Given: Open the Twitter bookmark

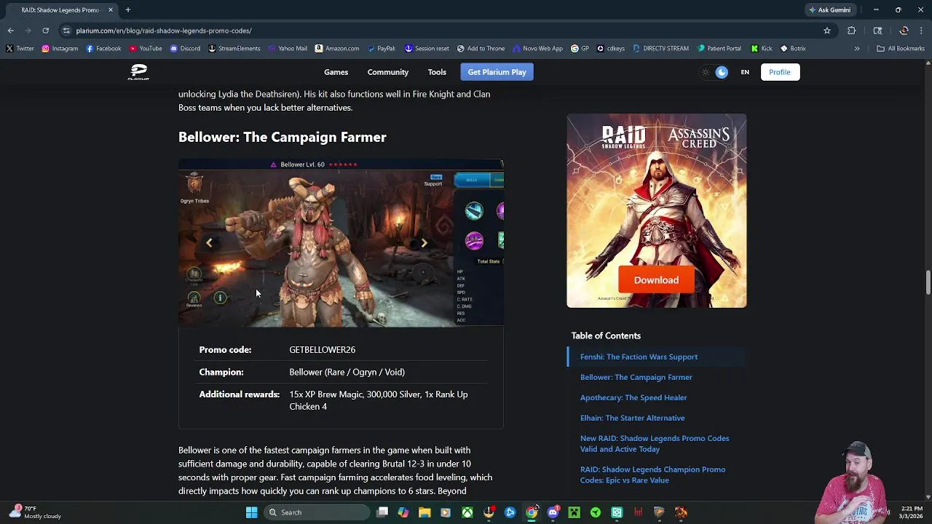Looking at the screenshot, I should click(x=20, y=49).
